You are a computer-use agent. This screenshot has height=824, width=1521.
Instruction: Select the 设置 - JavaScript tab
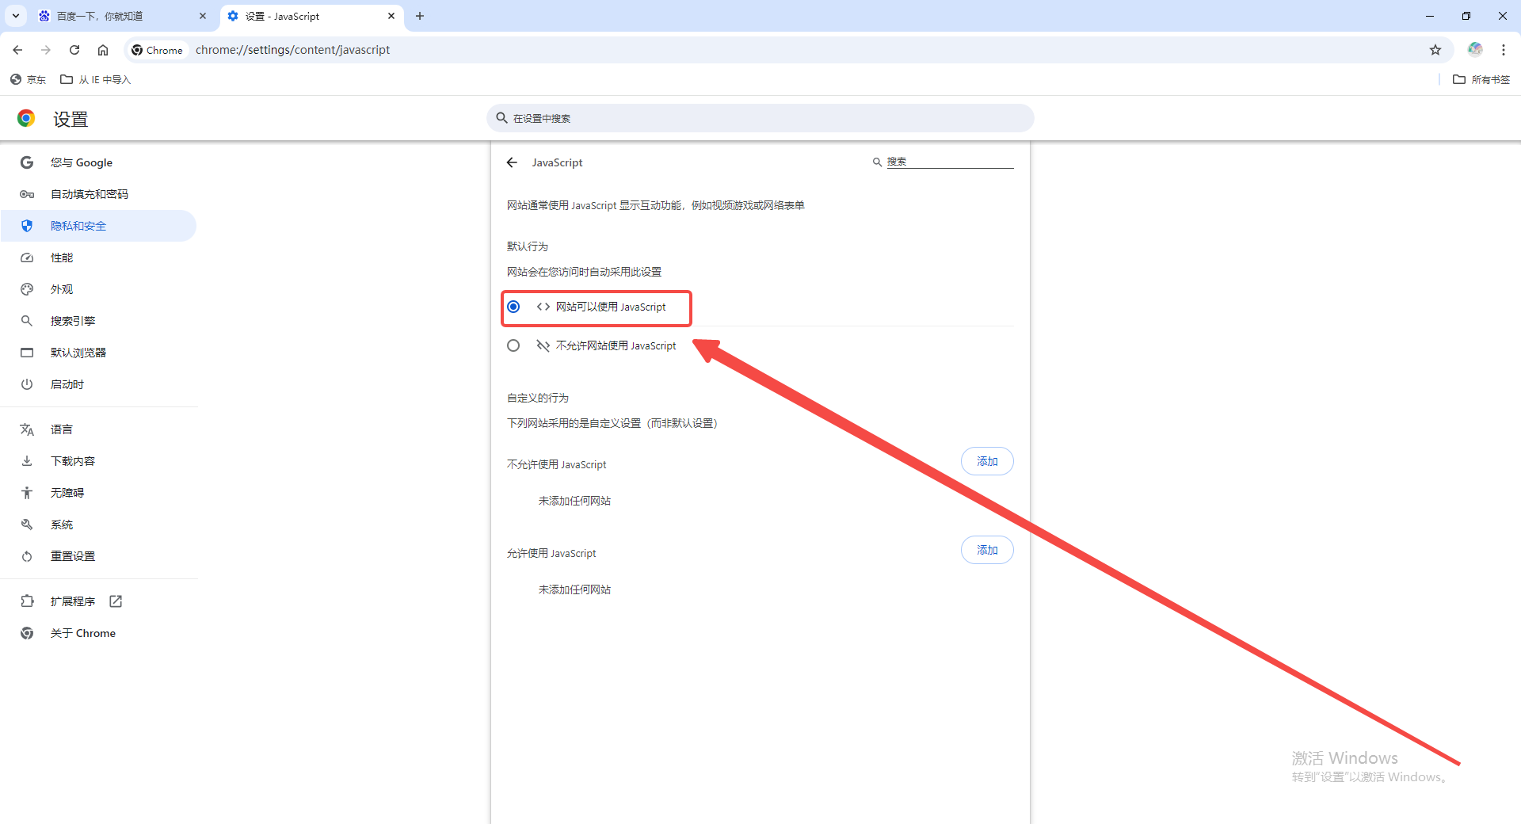311,16
